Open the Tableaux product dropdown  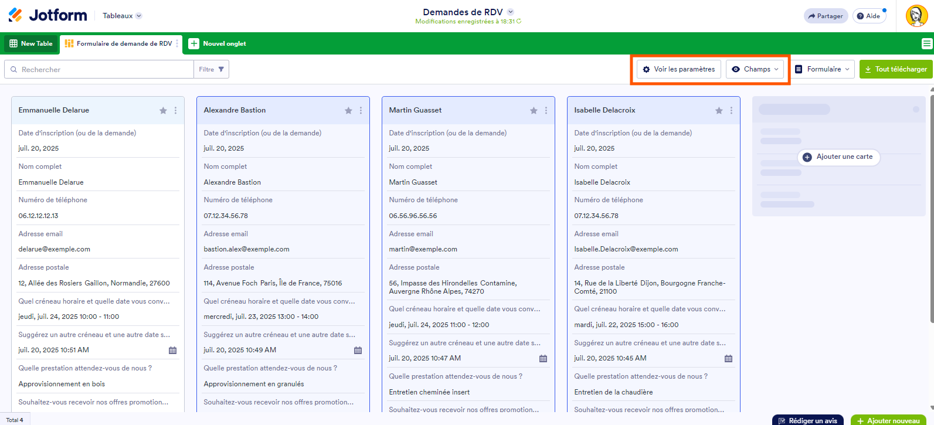(122, 16)
